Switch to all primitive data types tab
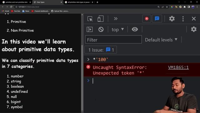Image resolution: width=200 pixels, height=113 pixels. click(x=79, y=2)
